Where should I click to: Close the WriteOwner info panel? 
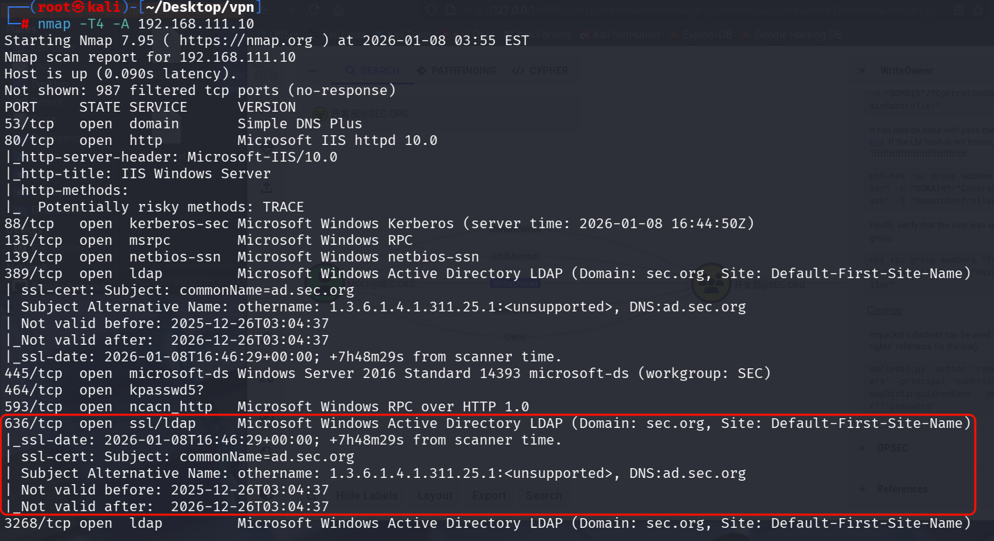click(862, 71)
